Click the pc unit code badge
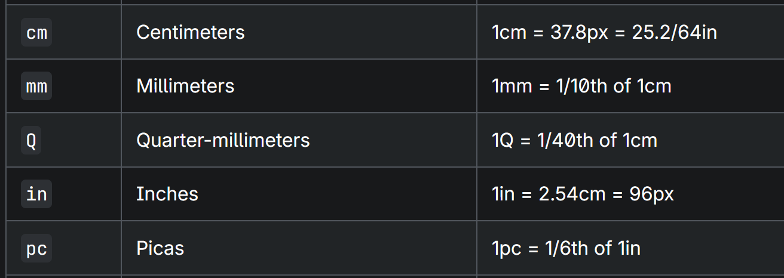This screenshot has height=278, width=784. [36, 248]
